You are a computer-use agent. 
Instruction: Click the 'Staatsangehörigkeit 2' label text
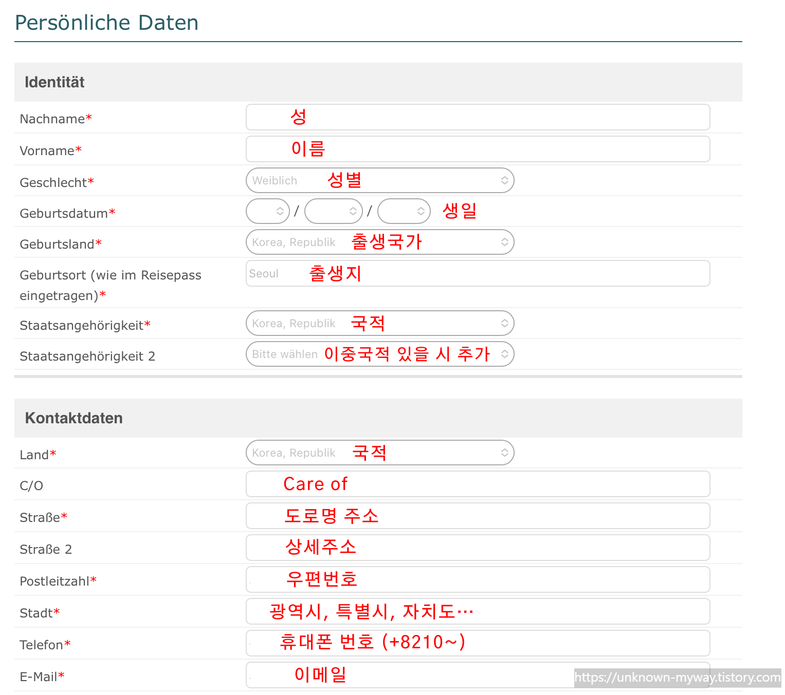(87, 356)
